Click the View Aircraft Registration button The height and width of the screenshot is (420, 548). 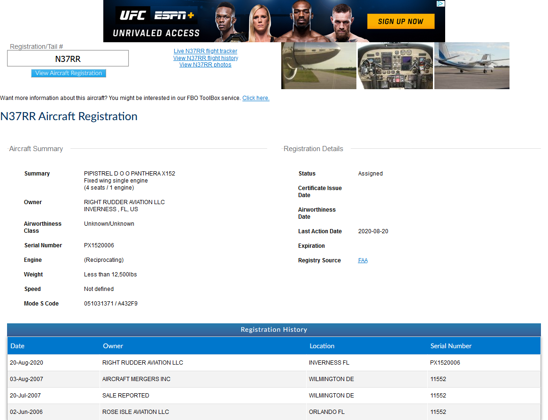point(69,73)
